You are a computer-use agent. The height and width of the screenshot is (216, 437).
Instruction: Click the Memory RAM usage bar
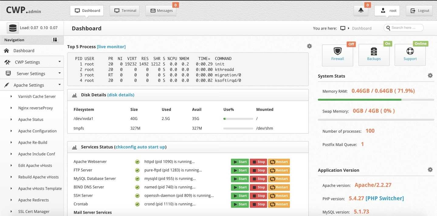pos(376,99)
